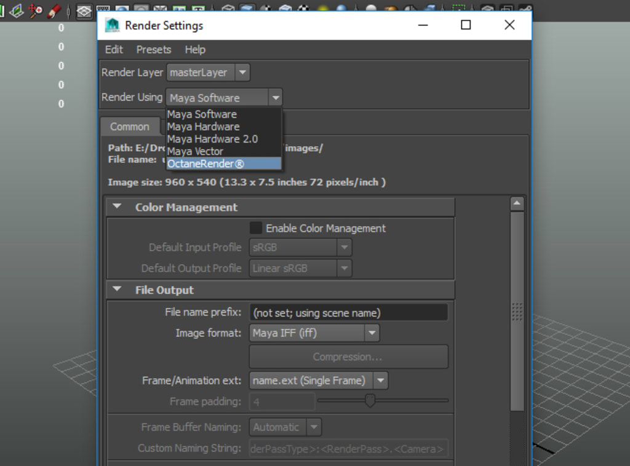Adjust the Frame padding slider
The height and width of the screenshot is (466, 630).
[370, 400]
